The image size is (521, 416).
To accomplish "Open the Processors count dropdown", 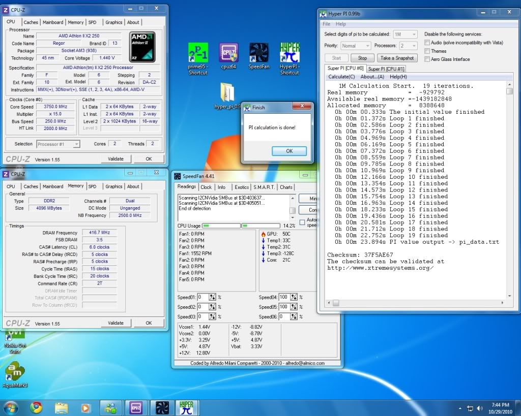I will [x=408, y=46].
